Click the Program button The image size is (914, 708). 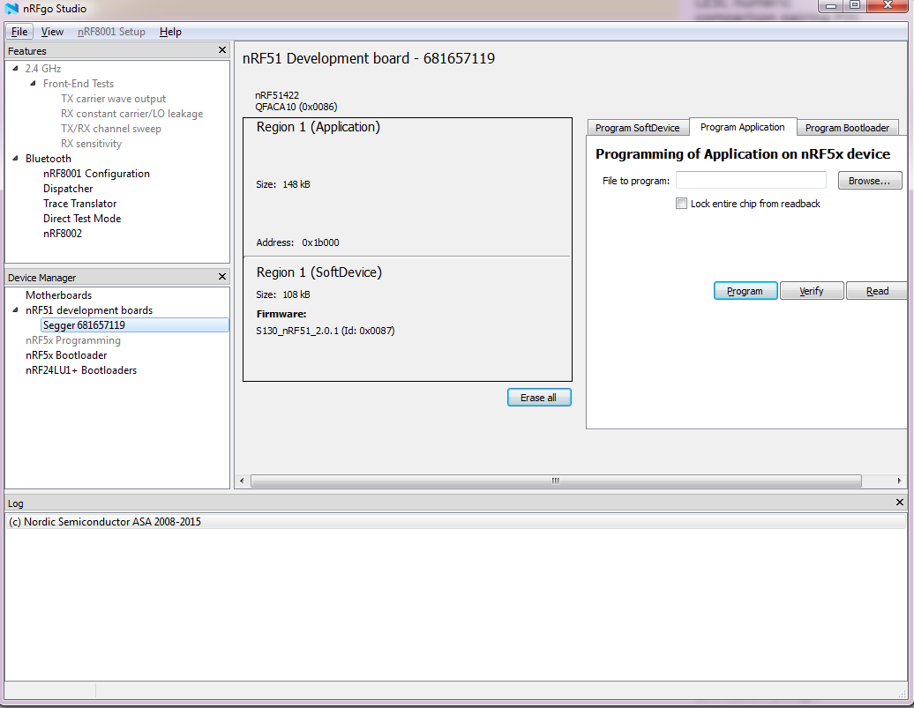pyautogui.click(x=745, y=291)
